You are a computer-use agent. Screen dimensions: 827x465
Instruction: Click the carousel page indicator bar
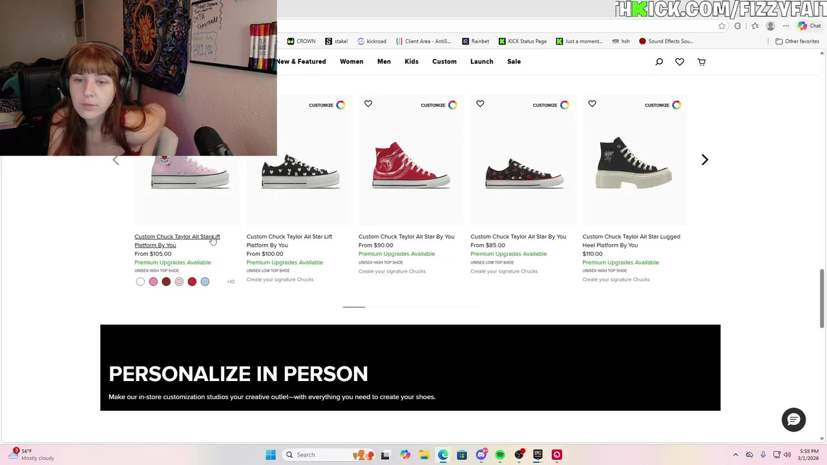[x=354, y=307]
